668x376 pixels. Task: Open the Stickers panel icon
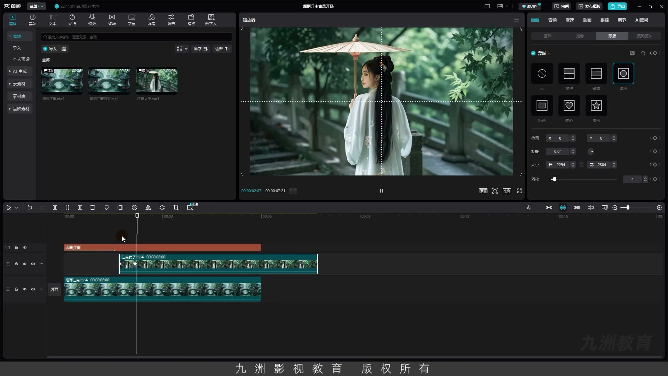click(x=72, y=20)
